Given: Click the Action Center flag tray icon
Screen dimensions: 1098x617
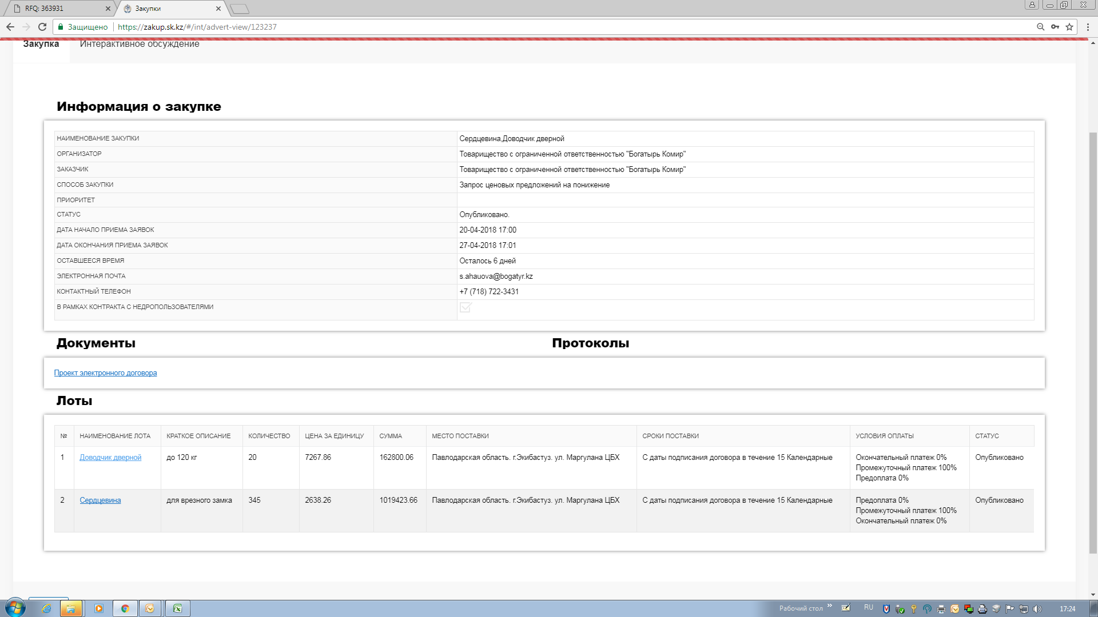Looking at the screenshot, I should (1009, 609).
